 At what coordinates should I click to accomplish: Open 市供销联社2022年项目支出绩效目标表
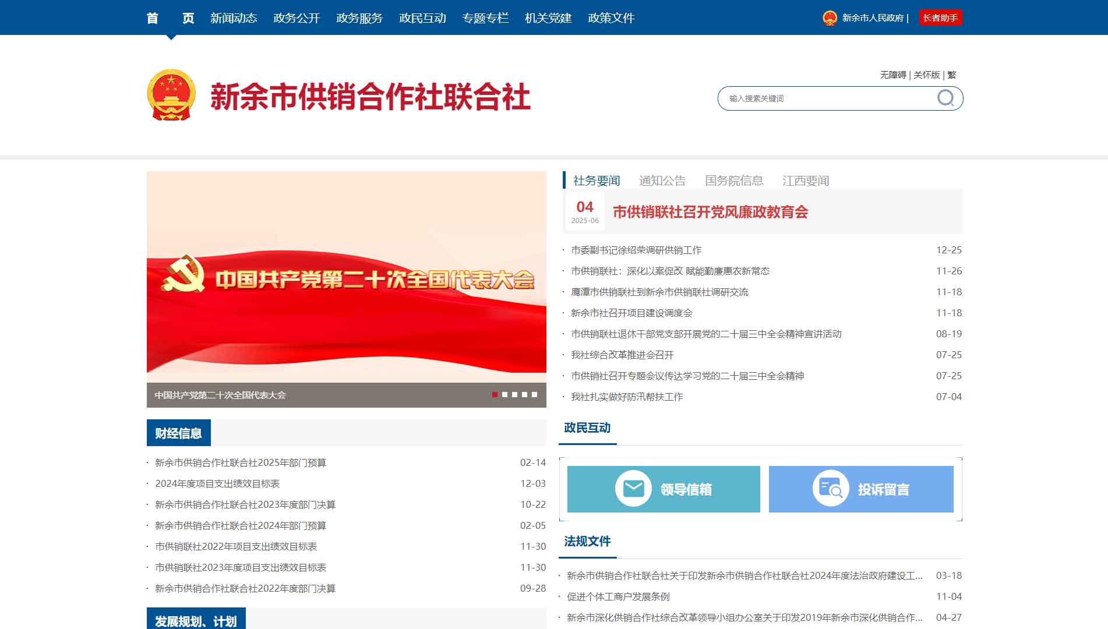click(236, 546)
